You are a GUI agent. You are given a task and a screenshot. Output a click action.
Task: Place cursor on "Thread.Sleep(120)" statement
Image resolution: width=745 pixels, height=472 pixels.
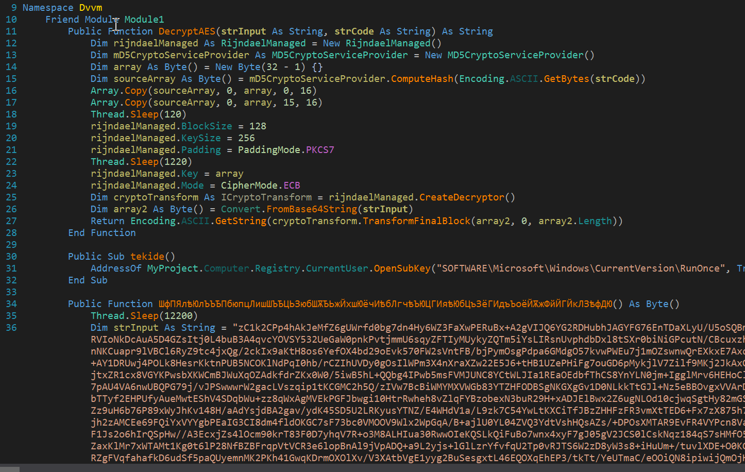coord(139,114)
